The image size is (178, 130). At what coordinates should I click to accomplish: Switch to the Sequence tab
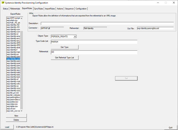(69, 9)
